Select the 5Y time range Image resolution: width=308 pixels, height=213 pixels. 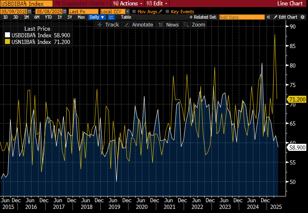tap(70, 17)
